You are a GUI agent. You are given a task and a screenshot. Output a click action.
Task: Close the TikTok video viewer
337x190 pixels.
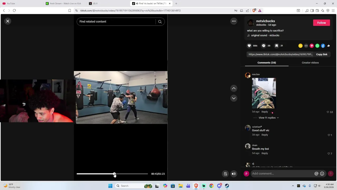(8, 21)
